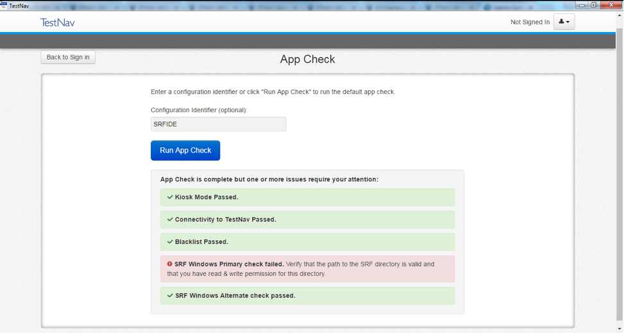Click the green checkmark beside Kiosk Mode Passed
This screenshot has width=624, height=333.
(x=170, y=197)
